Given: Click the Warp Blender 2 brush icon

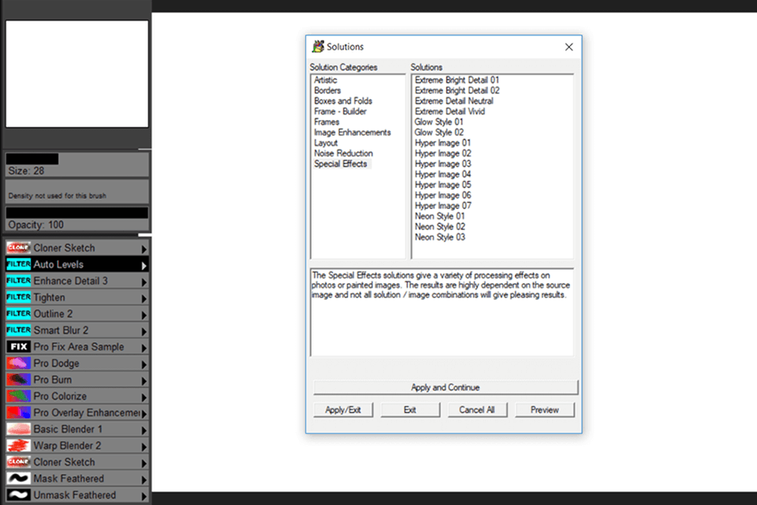Looking at the screenshot, I should (x=18, y=445).
